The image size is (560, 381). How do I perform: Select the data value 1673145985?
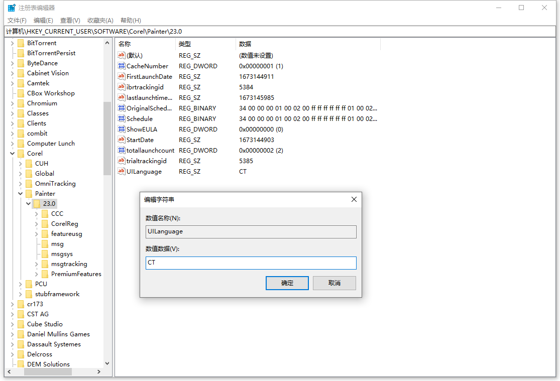click(257, 97)
